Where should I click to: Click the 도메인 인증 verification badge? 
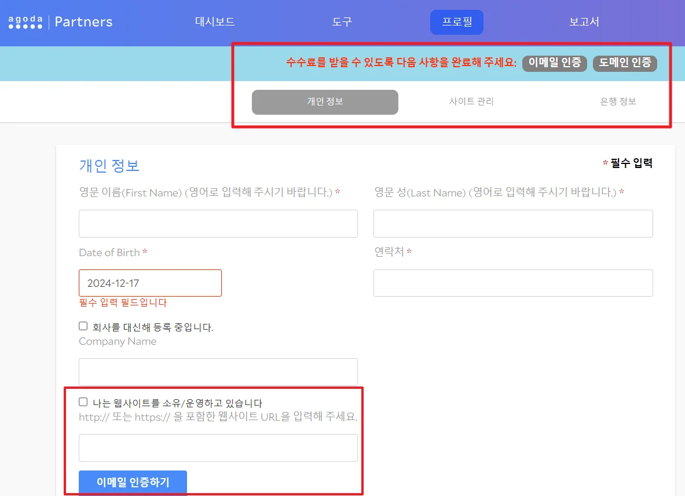point(625,64)
